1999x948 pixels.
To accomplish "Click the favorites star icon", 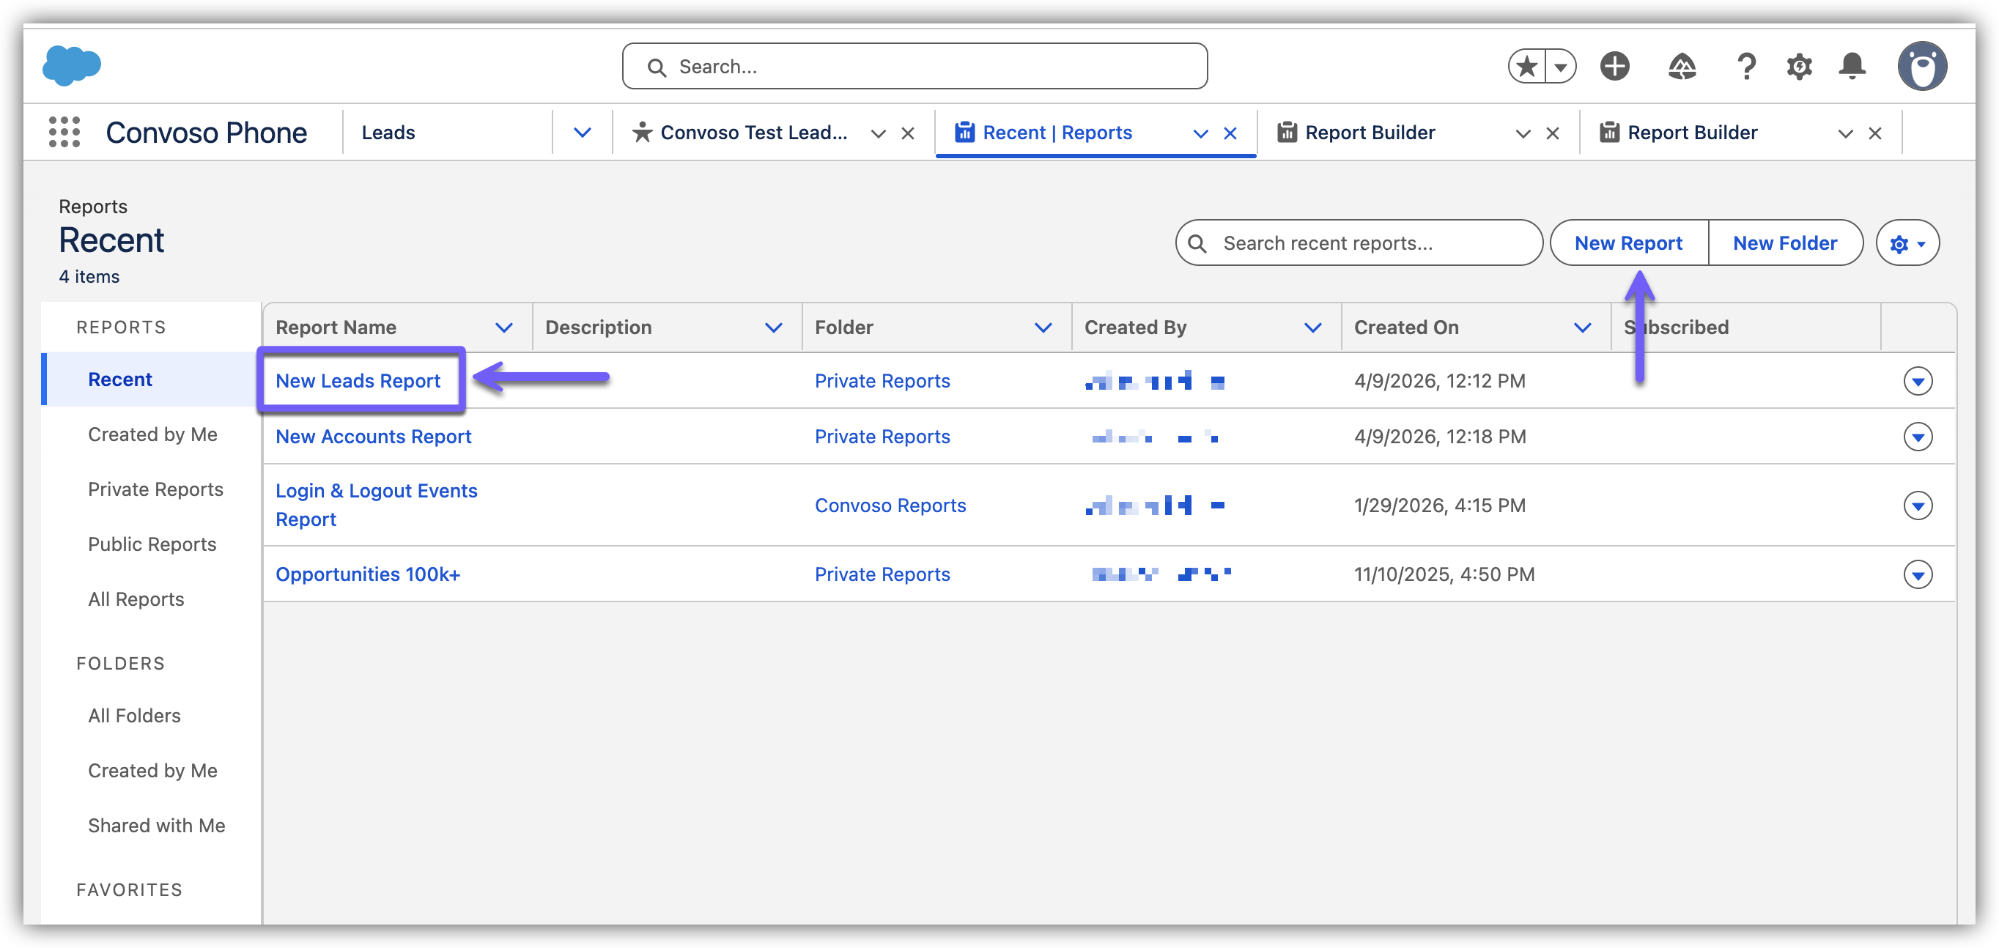I will pyautogui.click(x=1526, y=66).
